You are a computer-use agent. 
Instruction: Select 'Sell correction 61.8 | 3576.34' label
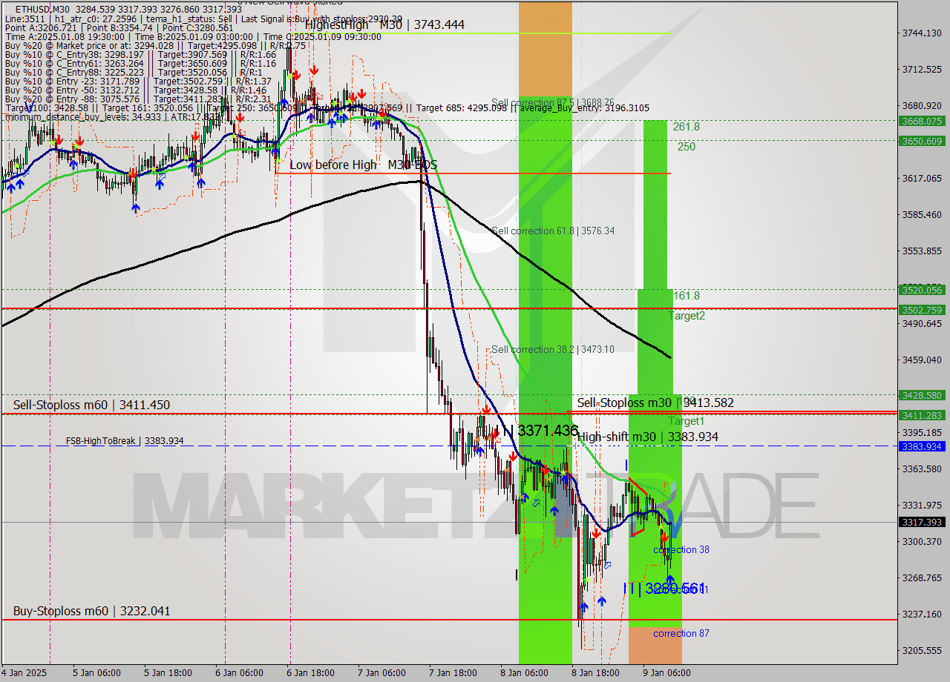coord(553,231)
